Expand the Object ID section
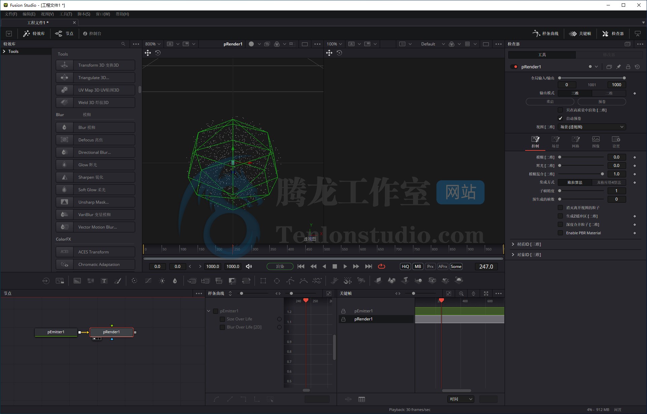 513,255
